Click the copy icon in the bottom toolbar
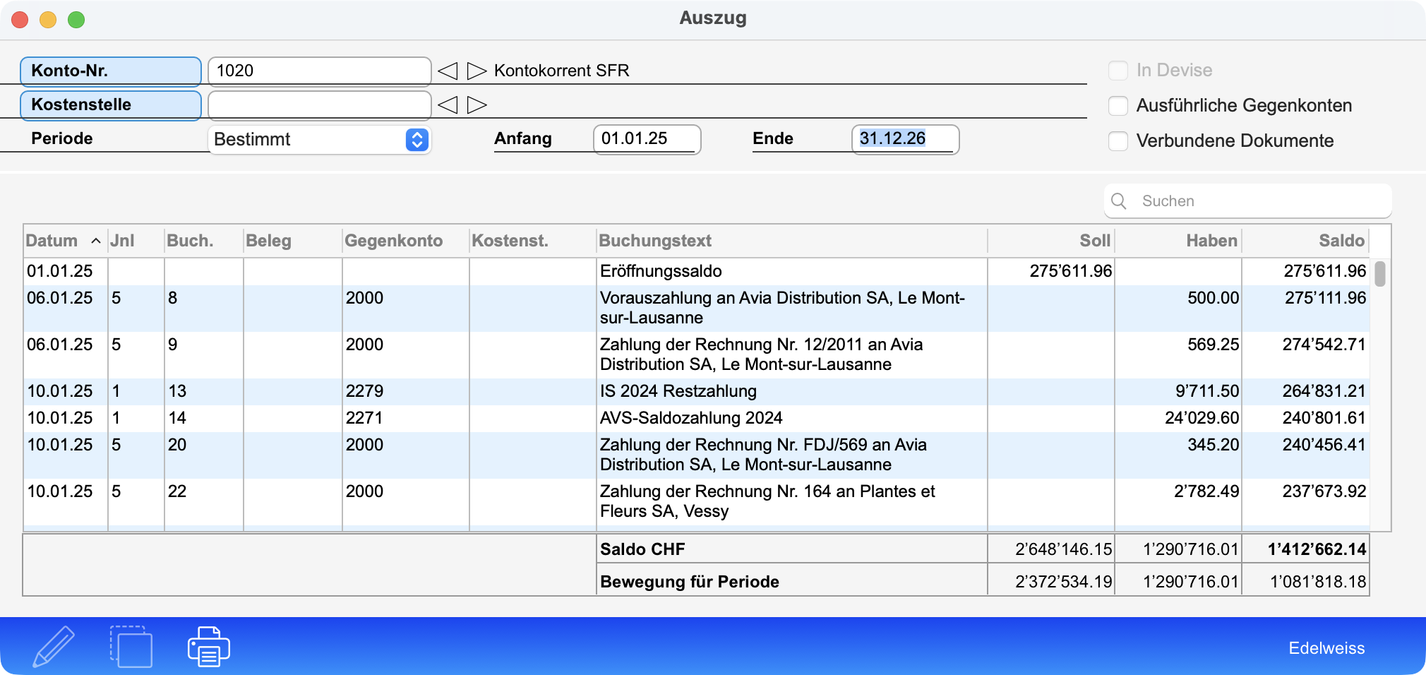This screenshot has width=1426, height=675. (x=131, y=646)
